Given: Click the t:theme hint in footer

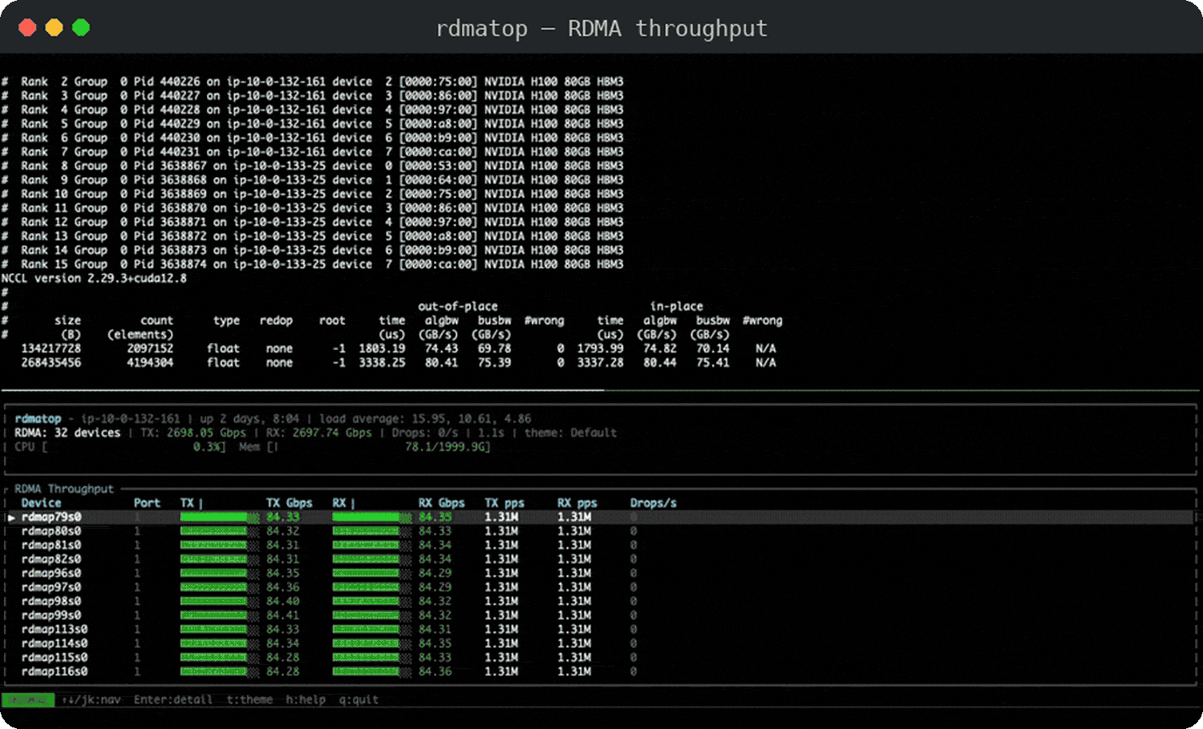Looking at the screenshot, I should [249, 699].
